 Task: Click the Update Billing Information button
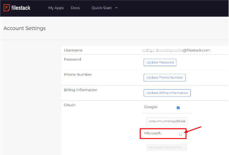(167, 93)
